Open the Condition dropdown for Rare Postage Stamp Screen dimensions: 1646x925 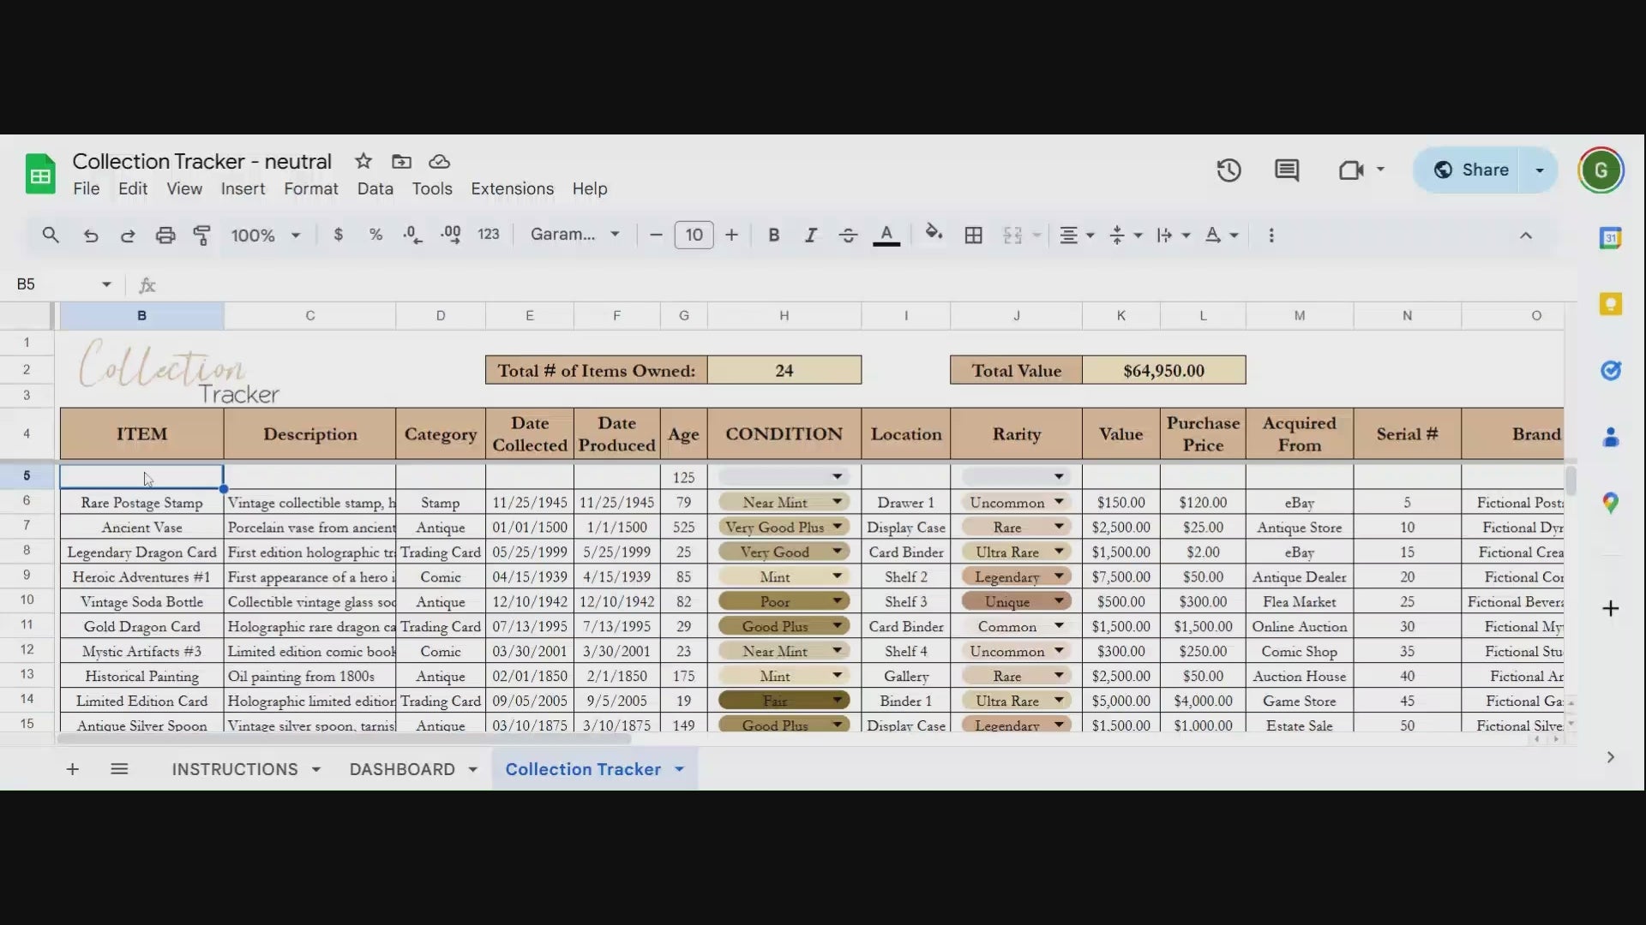click(836, 502)
